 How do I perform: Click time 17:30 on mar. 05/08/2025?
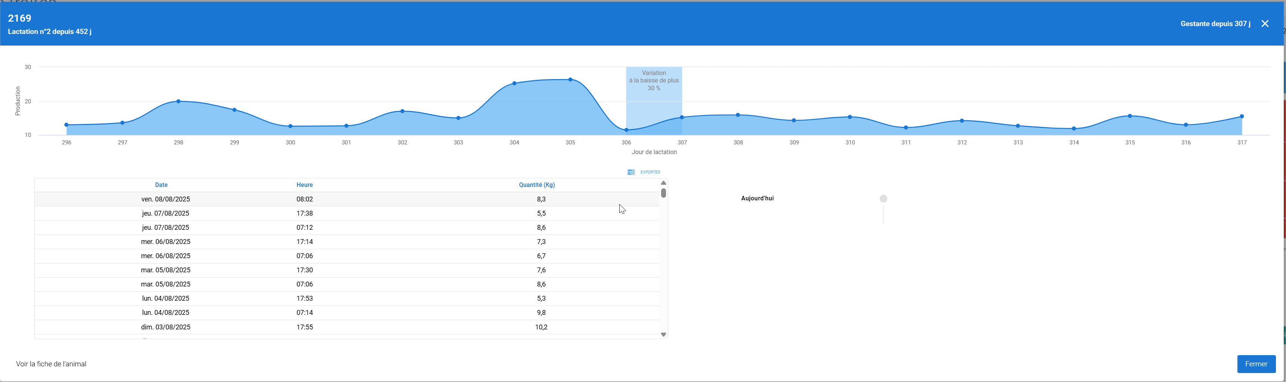(305, 270)
